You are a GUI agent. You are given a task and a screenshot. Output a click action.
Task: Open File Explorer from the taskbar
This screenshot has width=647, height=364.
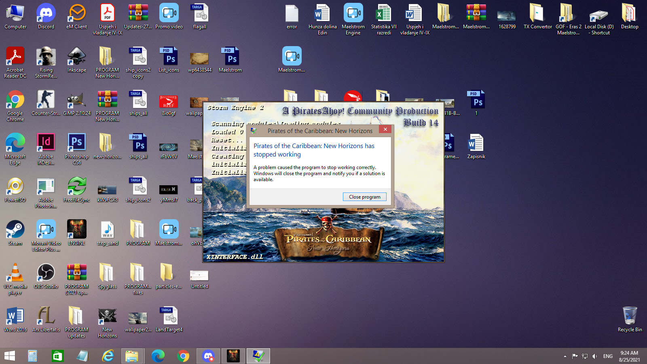point(131,356)
